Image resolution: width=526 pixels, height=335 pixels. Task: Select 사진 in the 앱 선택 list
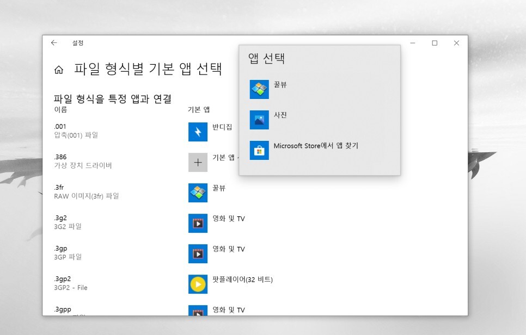319,120
